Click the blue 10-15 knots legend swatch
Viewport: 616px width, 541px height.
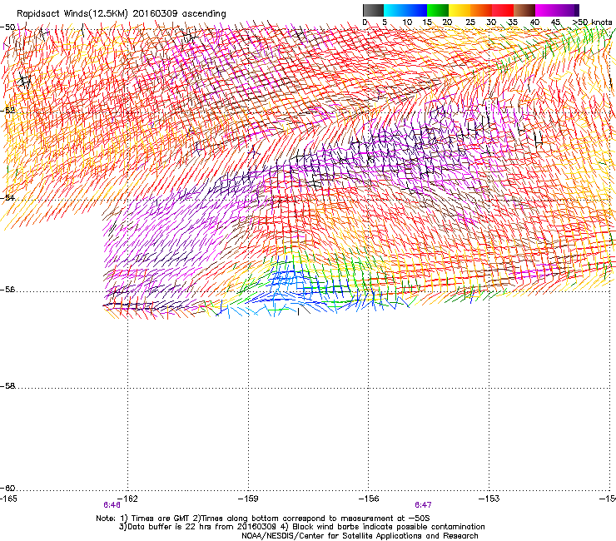pos(416,10)
